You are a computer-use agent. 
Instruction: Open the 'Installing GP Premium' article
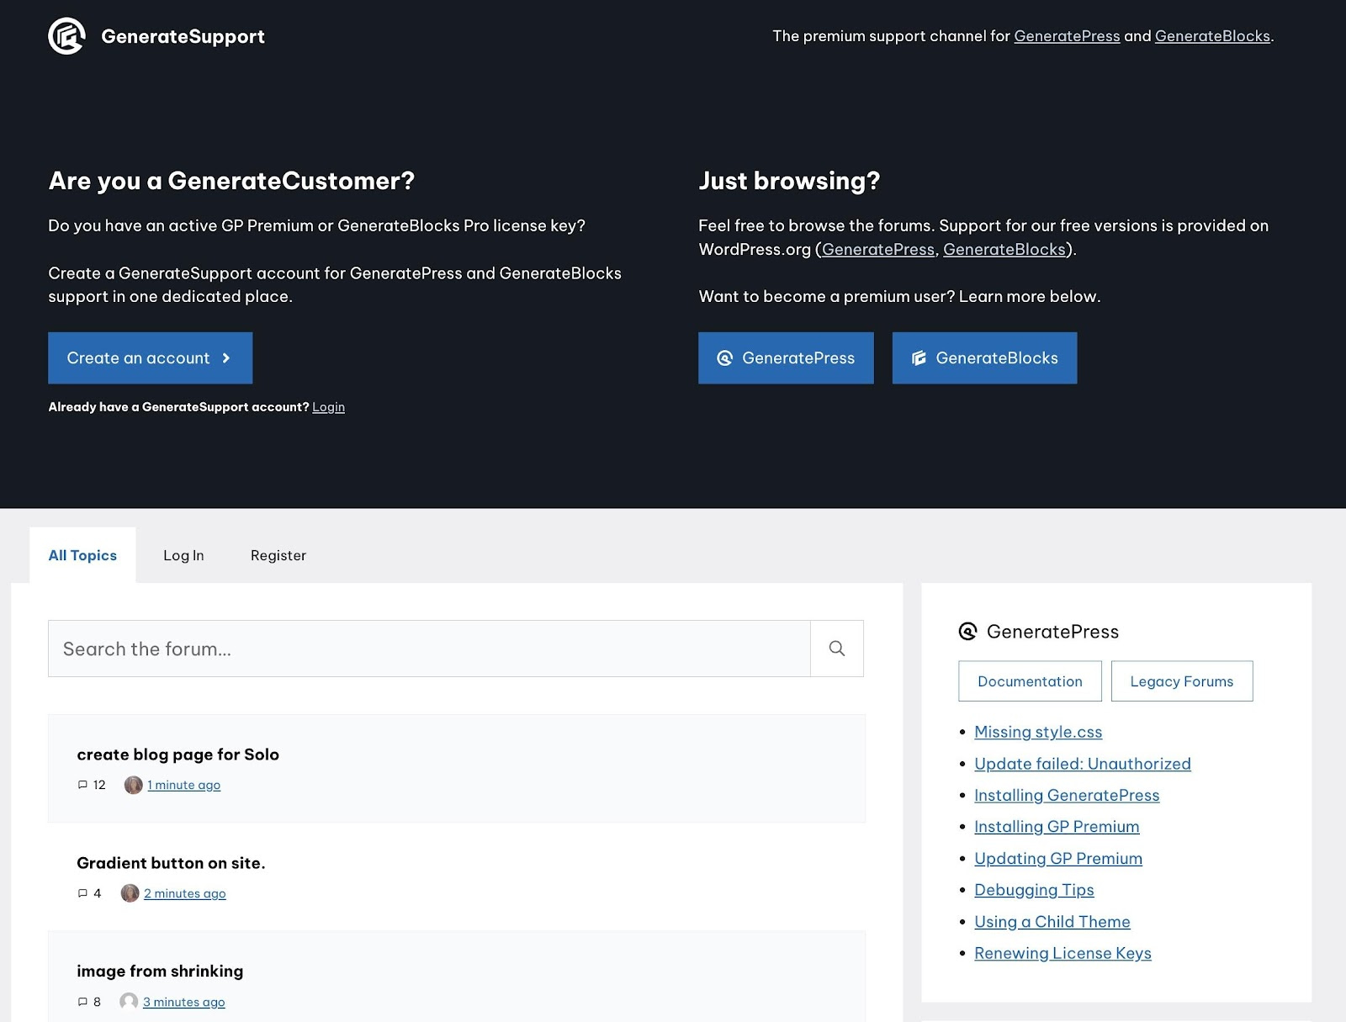[1057, 827]
